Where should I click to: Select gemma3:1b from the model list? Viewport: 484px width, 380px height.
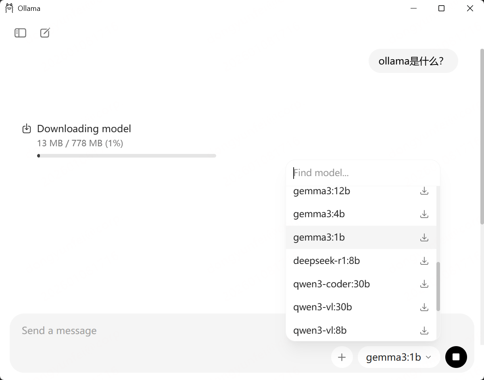click(319, 237)
